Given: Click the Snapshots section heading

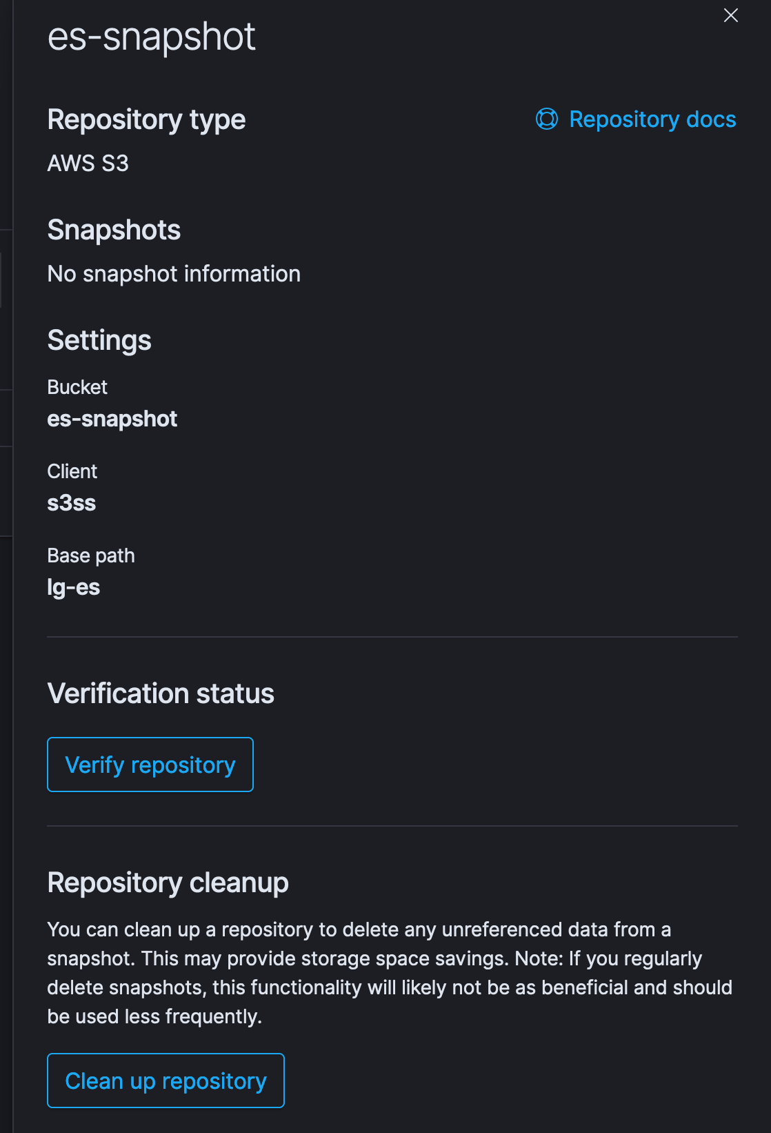Looking at the screenshot, I should pyautogui.click(x=114, y=230).
